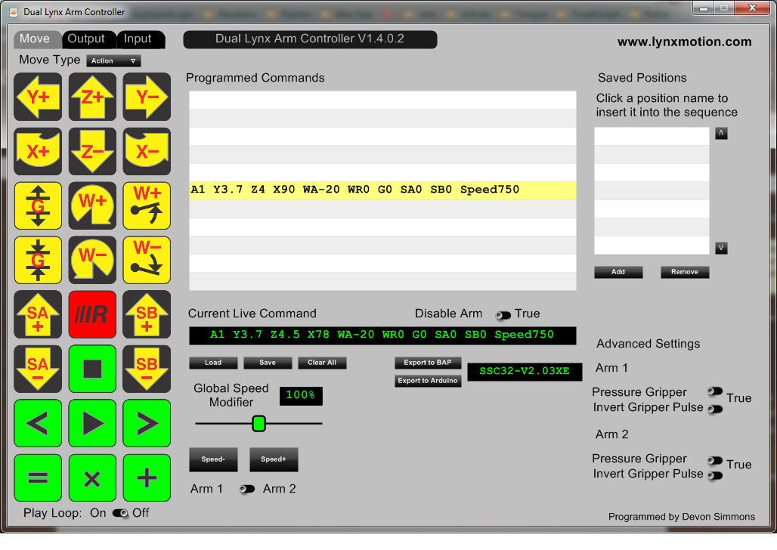Toggle Arm 1 Invert Gripper Pulse switch
777x550 pixels.
coord(714,409)
